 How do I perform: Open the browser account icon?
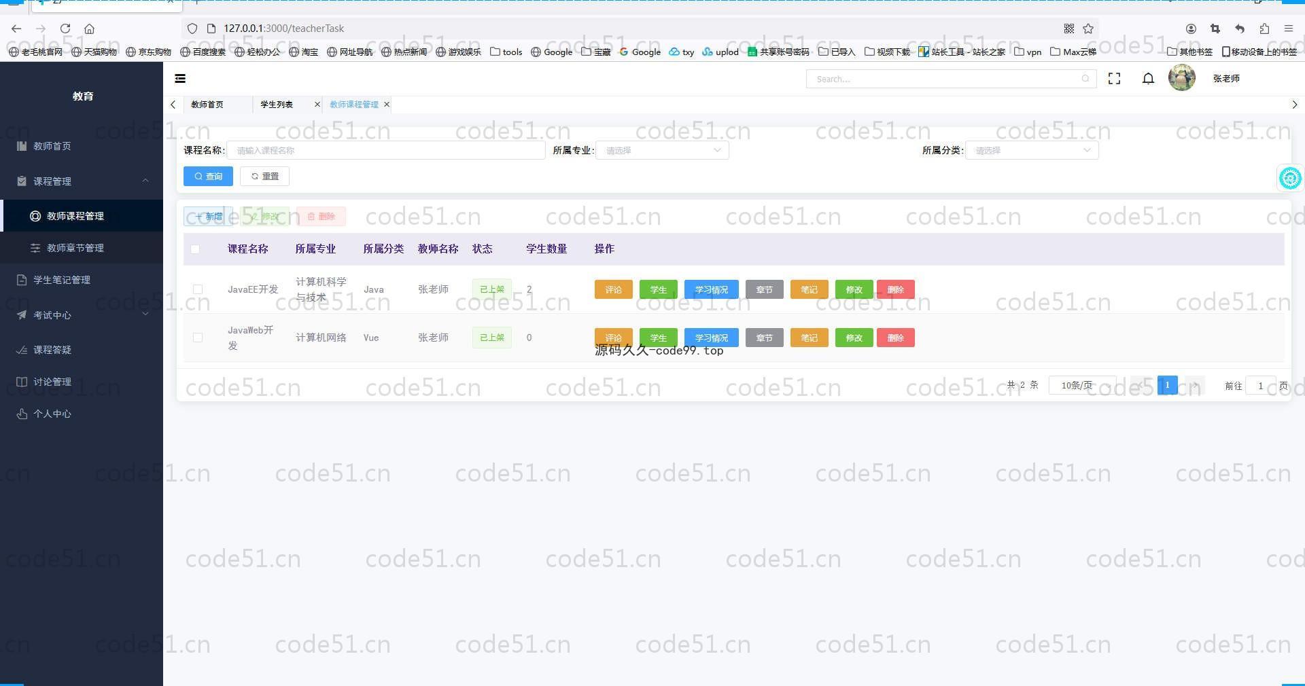[1191, 29]
